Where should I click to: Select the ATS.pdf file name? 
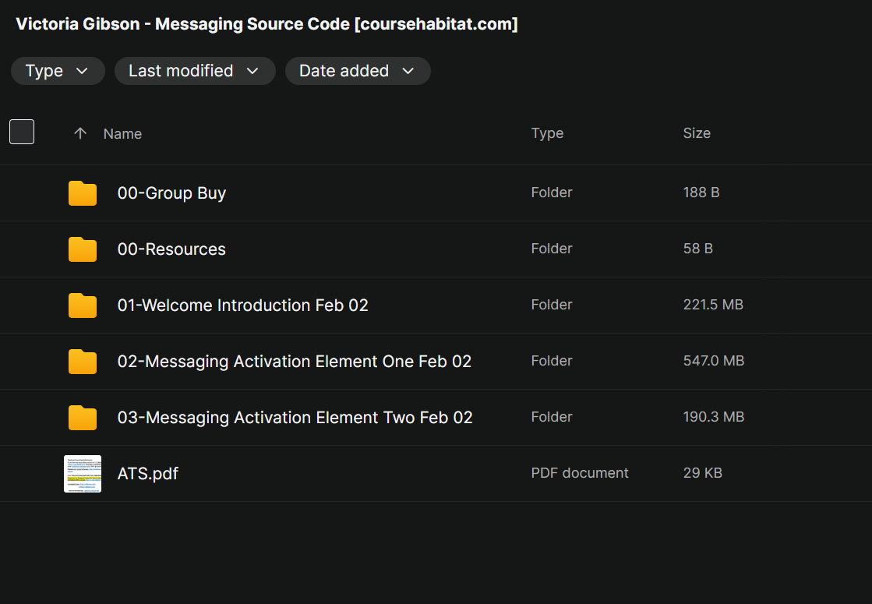(147, 474)
